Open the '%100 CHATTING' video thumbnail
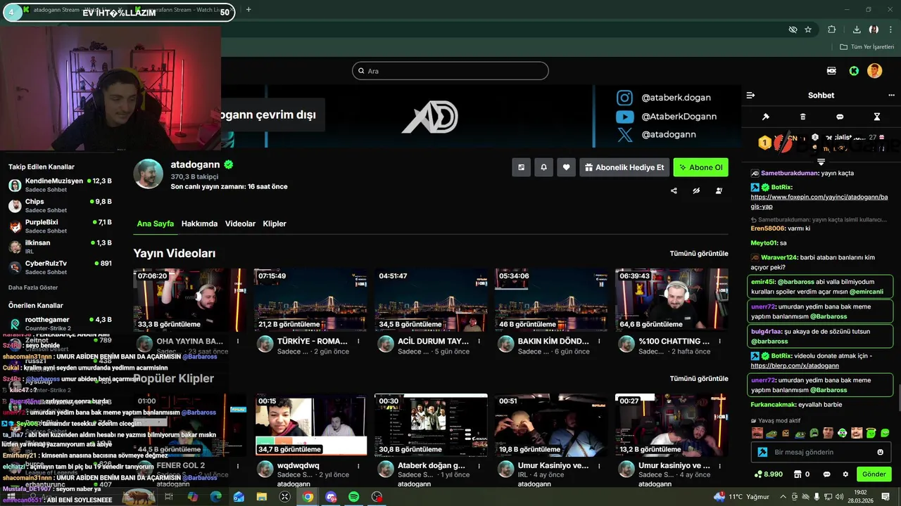901x506 pixels. 672,300
